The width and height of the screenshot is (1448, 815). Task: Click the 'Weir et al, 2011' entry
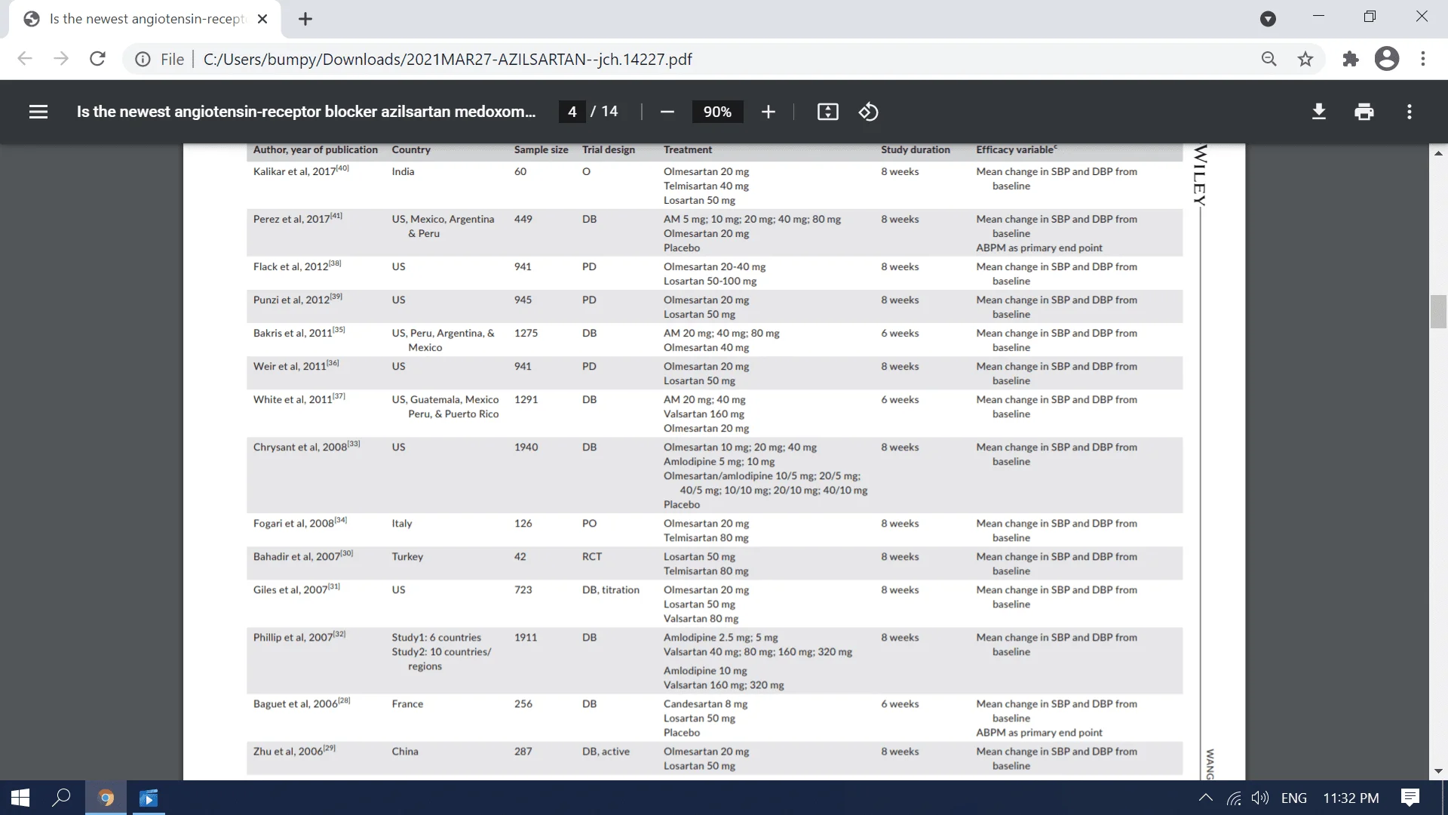tap(296, 365)
